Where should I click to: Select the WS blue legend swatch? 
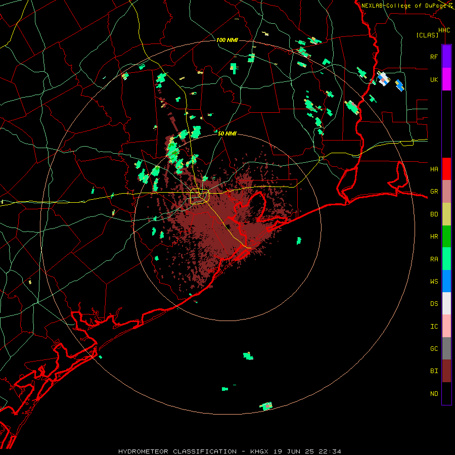pyautogui.click(x=446, y=281)
